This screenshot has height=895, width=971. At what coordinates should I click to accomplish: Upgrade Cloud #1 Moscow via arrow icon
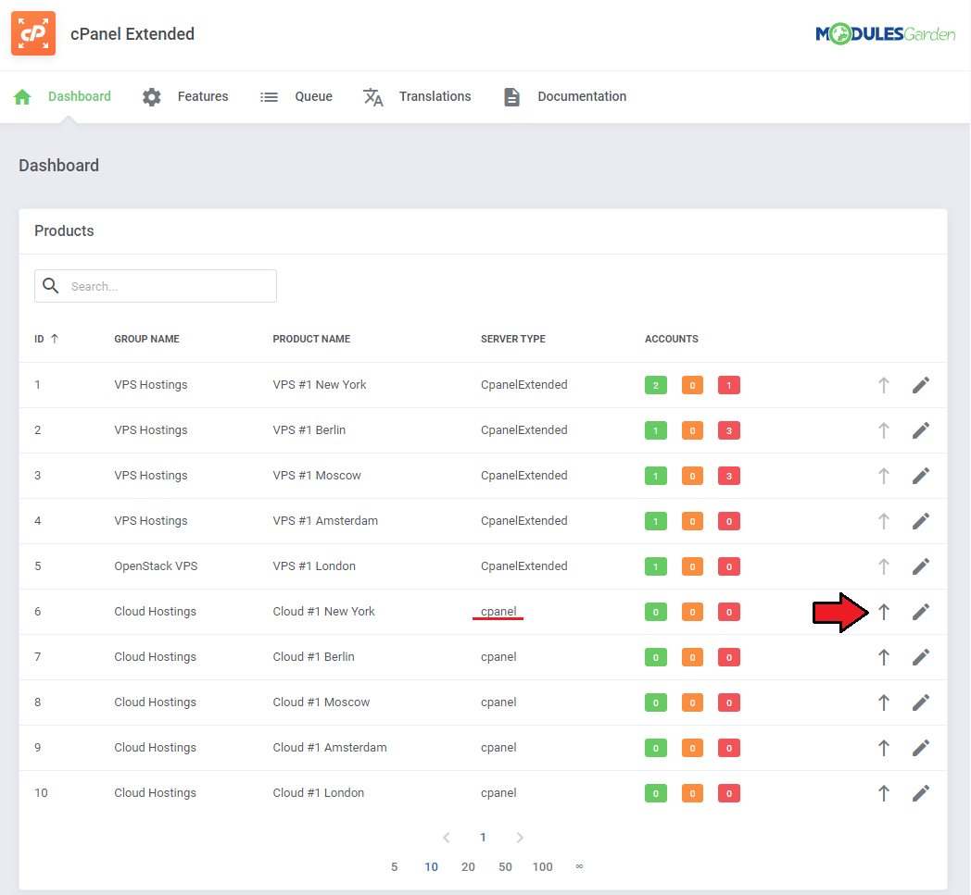coord(884,702)
